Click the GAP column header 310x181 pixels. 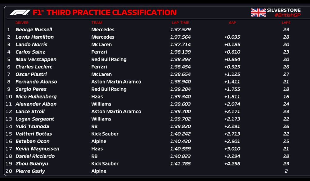click(232, 23)
